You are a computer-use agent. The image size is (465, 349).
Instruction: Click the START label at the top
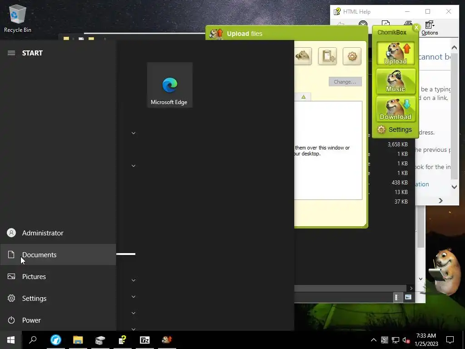point(32,53)
